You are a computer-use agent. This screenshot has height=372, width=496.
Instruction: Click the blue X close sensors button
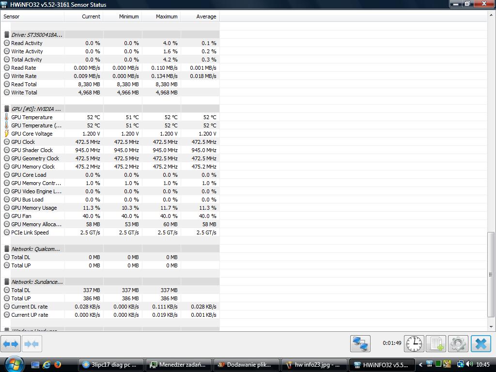pyautogui.click(x=481, y=343)
